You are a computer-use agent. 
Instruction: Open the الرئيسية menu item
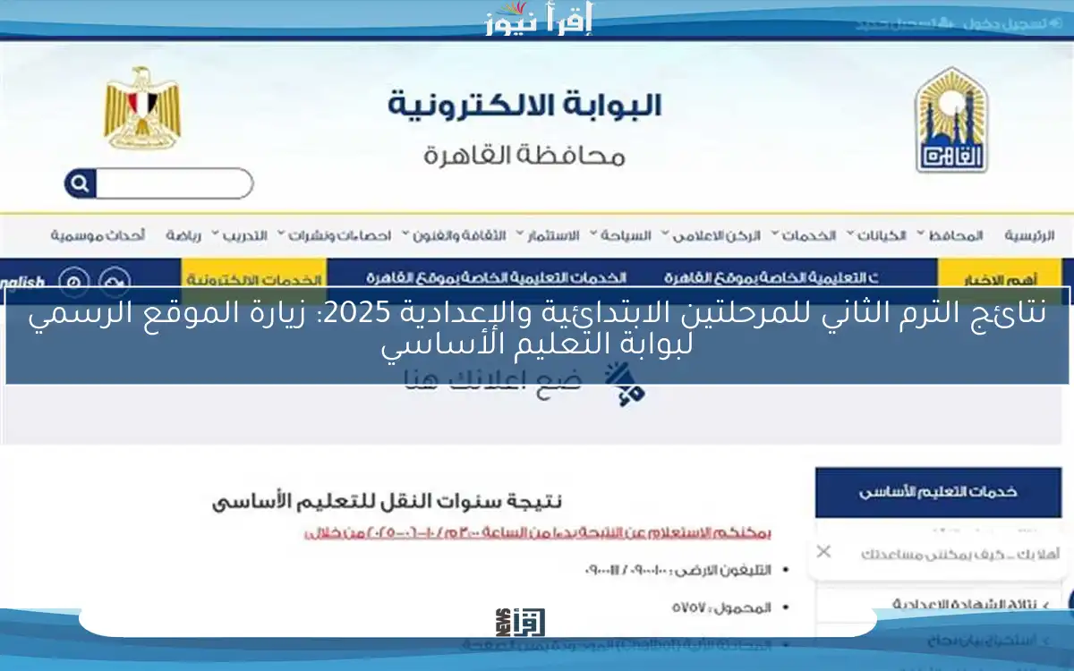point(1029,236)
